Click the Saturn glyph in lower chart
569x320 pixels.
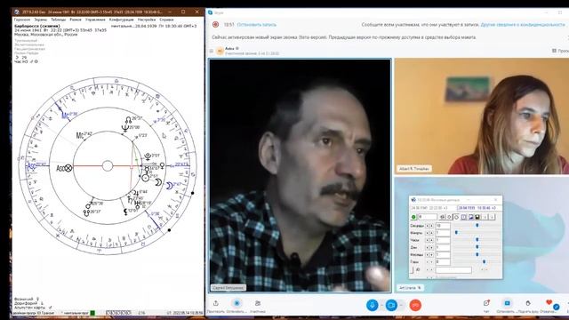pyautogui.click(x=130, y=199)
